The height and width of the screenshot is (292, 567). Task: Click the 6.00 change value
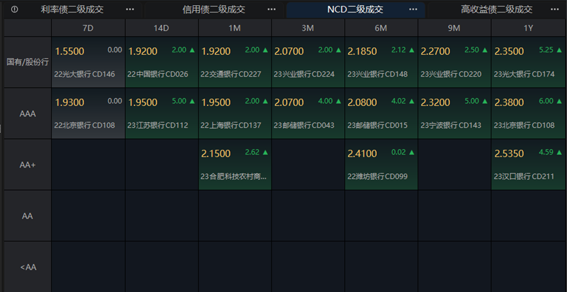click(546, 101)
